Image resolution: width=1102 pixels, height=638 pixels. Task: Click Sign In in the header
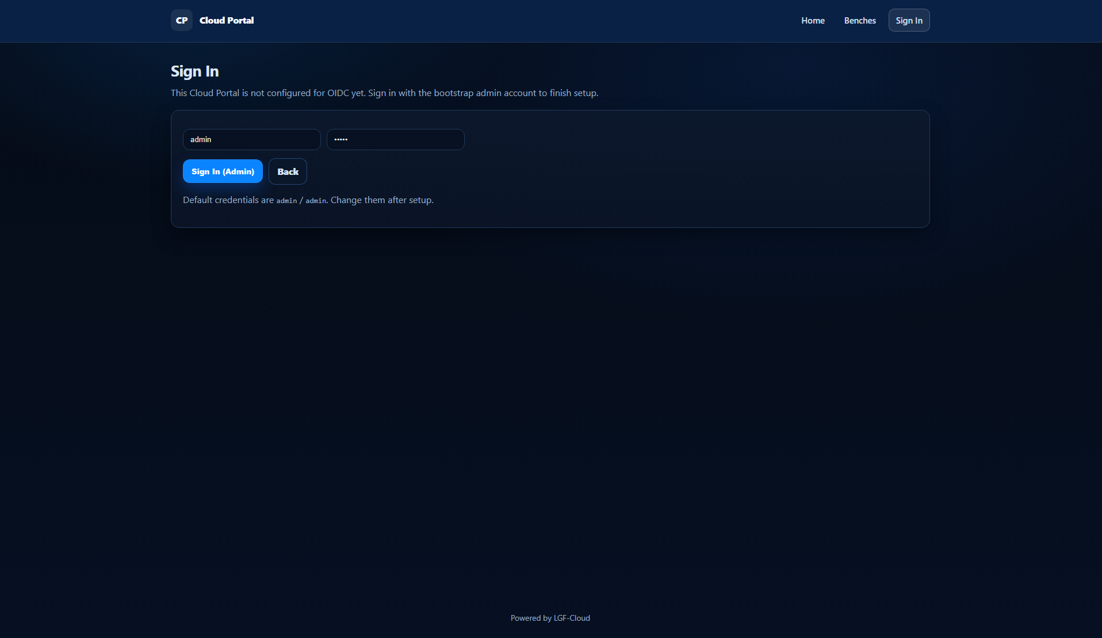point(909,20)
